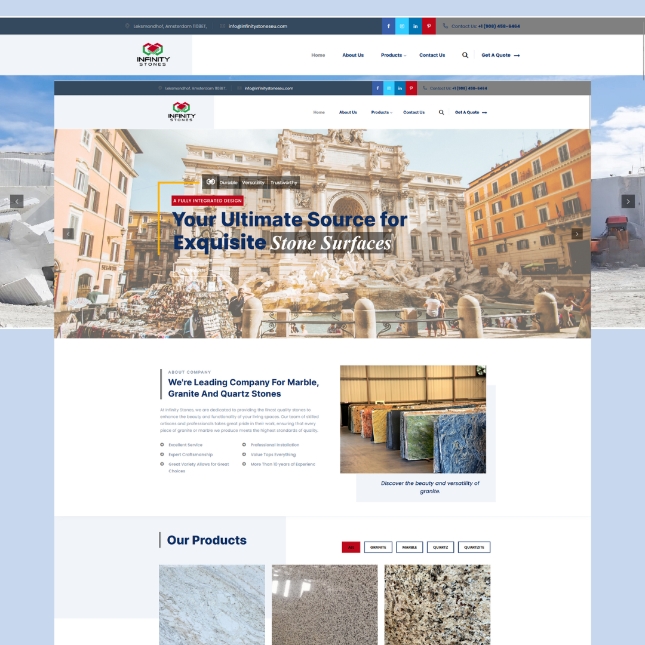Open the search magnifier icon
This screenshot has width=645, height=645.
(465, 55)
